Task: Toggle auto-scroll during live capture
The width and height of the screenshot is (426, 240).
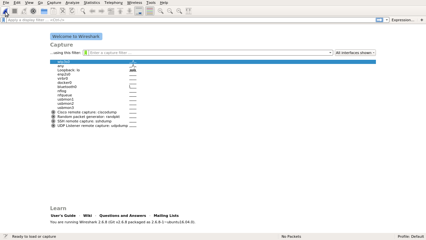Action: 139,11
